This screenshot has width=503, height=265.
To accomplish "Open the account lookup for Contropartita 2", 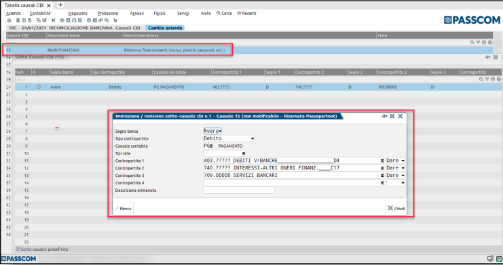I will [x=382, y=168].
